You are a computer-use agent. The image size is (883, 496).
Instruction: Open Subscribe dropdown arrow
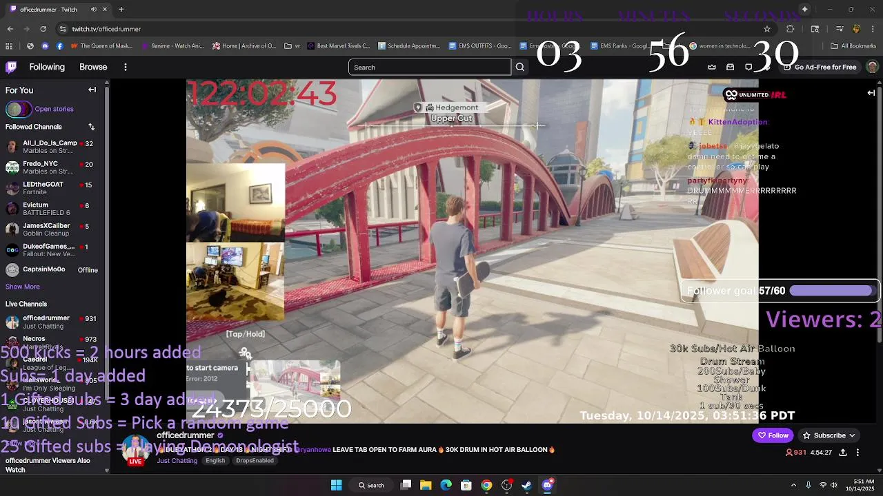click(x=852, y=435)
